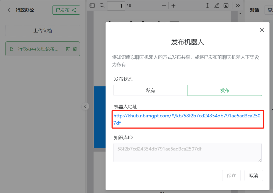Zoom out with the minus icon
The image size is (273, 193).
pyautogui.click(x=164, y=6)
